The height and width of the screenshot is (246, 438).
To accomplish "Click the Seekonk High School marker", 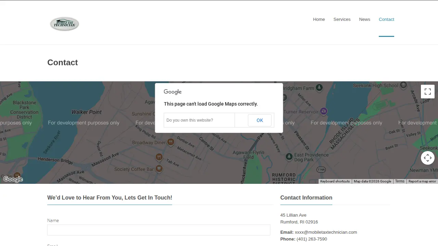I will pyautogui.click(x=403, y=85).
